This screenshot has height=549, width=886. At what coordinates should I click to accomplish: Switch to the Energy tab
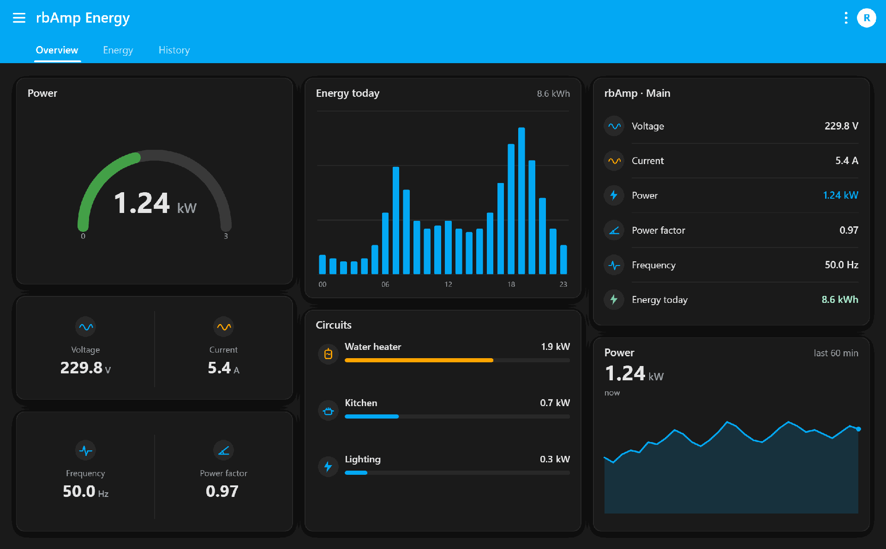pyautogui.click(x=118, y=50)
